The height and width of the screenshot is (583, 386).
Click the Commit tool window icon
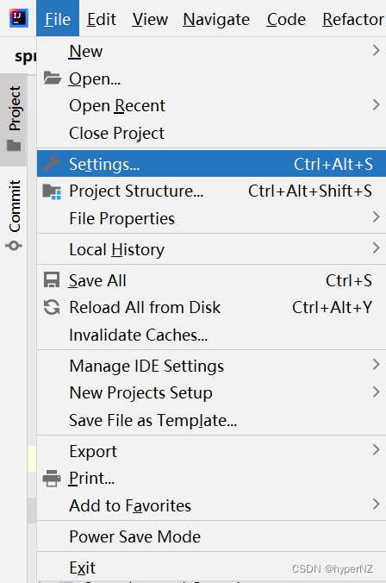coord(14,246)
